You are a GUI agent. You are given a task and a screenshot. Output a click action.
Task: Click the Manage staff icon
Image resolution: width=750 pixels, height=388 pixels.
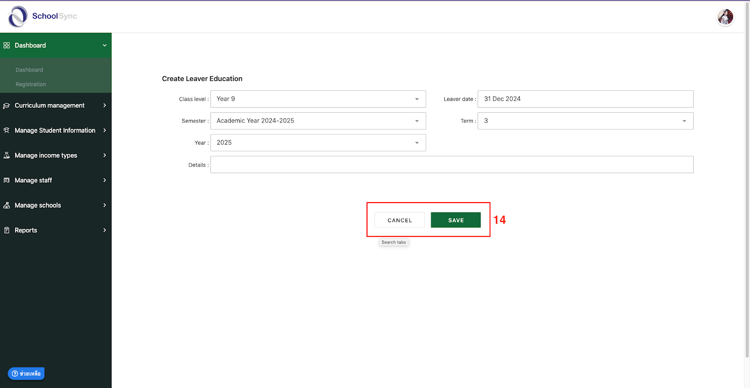7,180
